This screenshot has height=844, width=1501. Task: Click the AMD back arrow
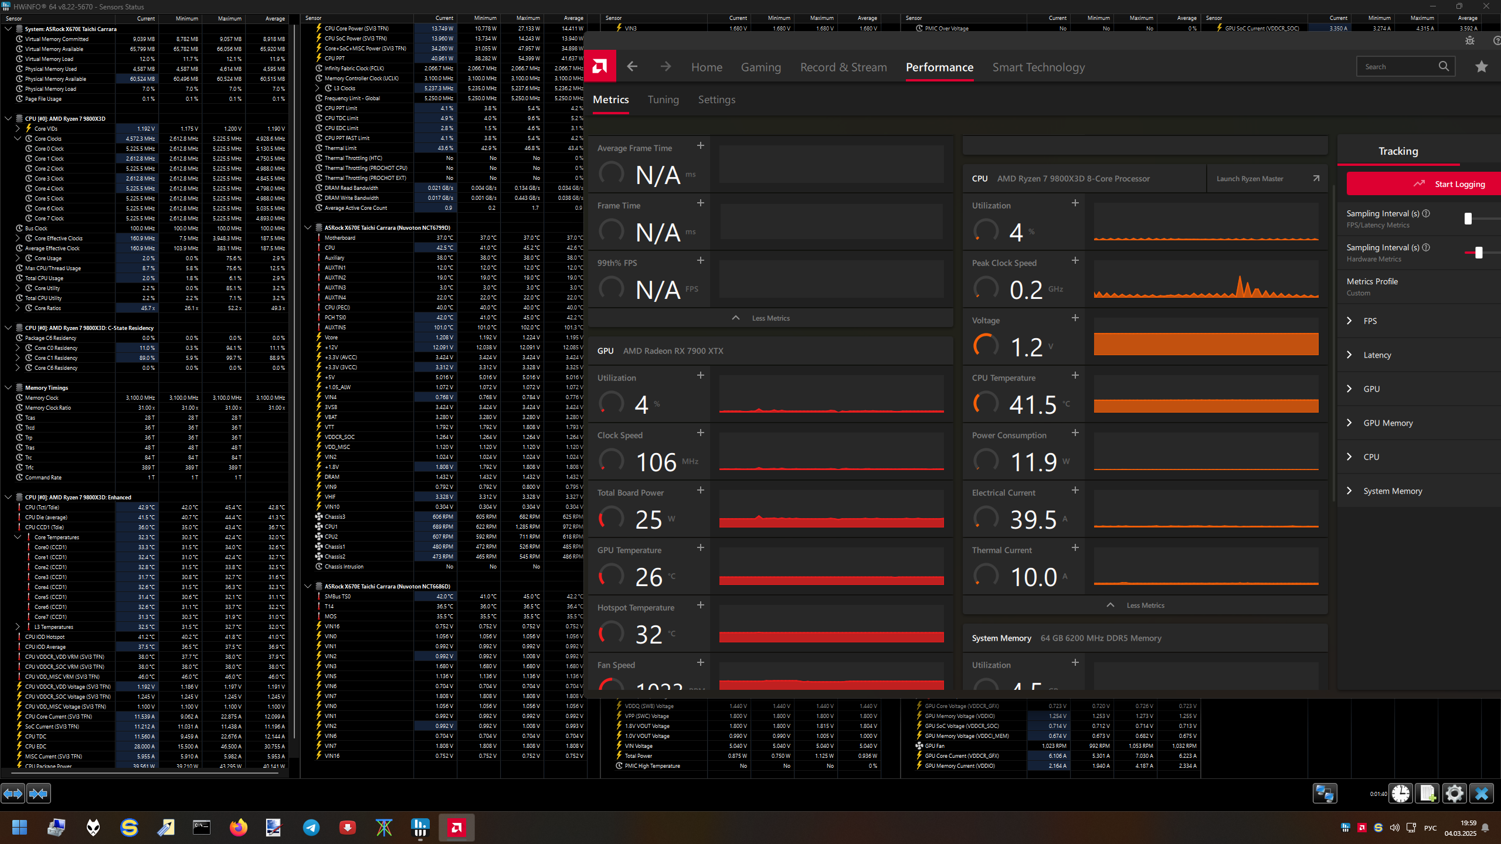[632, 67]
